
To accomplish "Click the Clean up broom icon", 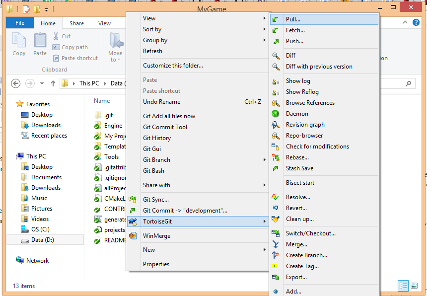I will [x=276, y=219].
